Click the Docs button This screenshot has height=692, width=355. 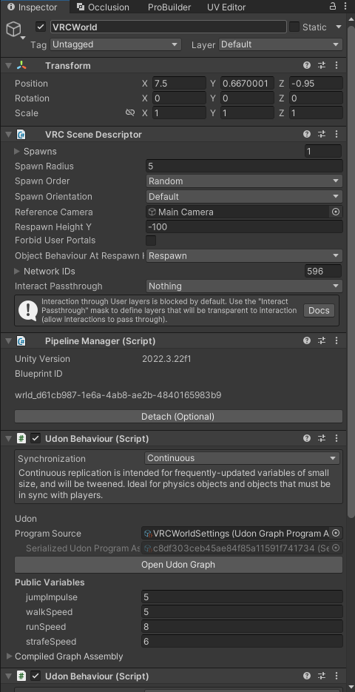(x=319, y=310)
